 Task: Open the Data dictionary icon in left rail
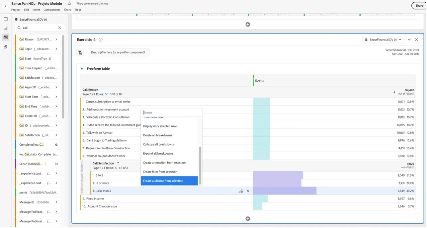[x=6, y=47]
